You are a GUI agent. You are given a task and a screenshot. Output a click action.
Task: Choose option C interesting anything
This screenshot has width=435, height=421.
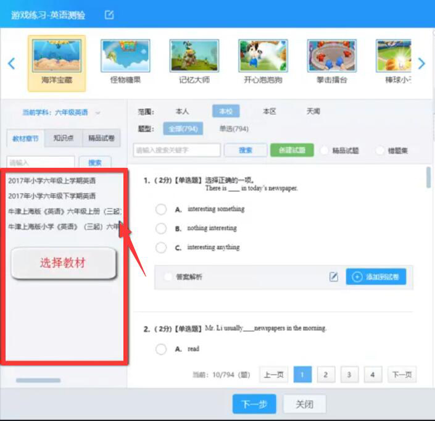coord(161,248)
